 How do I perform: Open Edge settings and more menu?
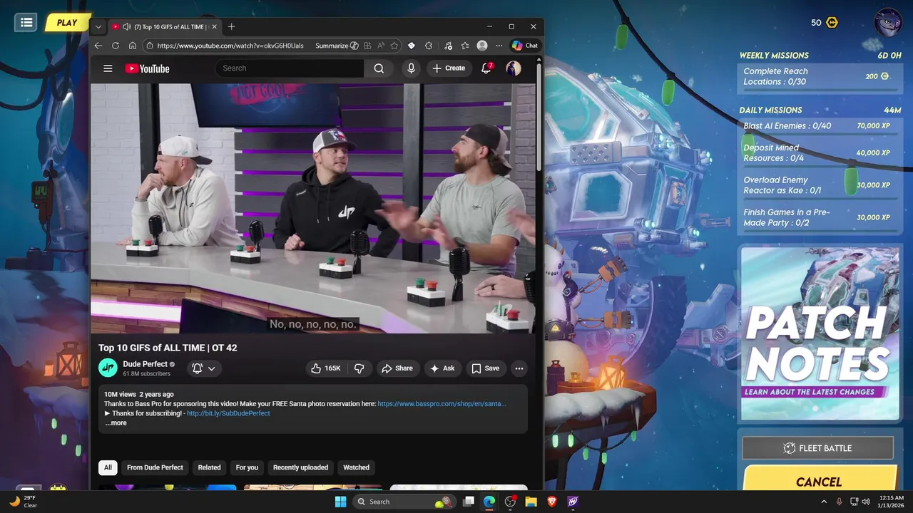(x=499, y=46)
